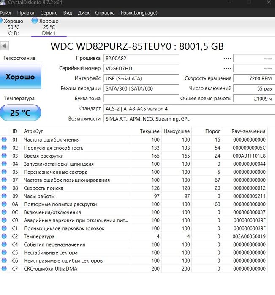Viewport: 275px width, 295px height.
Task: Click the firmware field 82.00A82
Action: [x=141, y=58]
